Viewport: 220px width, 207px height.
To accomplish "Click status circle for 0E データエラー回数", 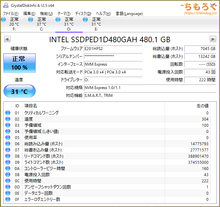I will point(8,193).
